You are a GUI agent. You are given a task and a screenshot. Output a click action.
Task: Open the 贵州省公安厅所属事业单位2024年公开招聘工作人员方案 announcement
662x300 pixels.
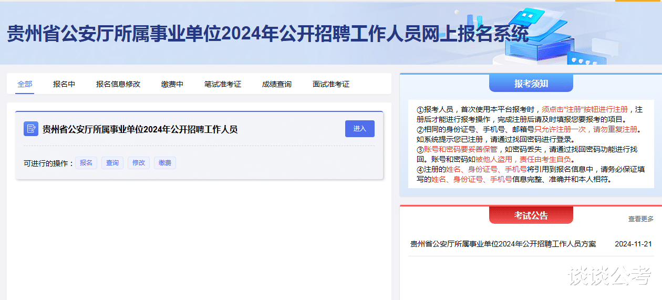click(x=503, y=244)
